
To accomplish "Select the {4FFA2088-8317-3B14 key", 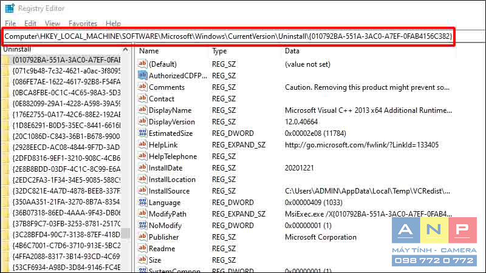I will (x=66, y=256).
